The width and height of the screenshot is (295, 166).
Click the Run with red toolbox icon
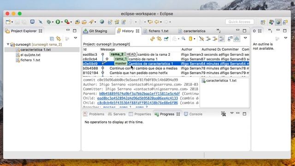click(x=67, y=22)
